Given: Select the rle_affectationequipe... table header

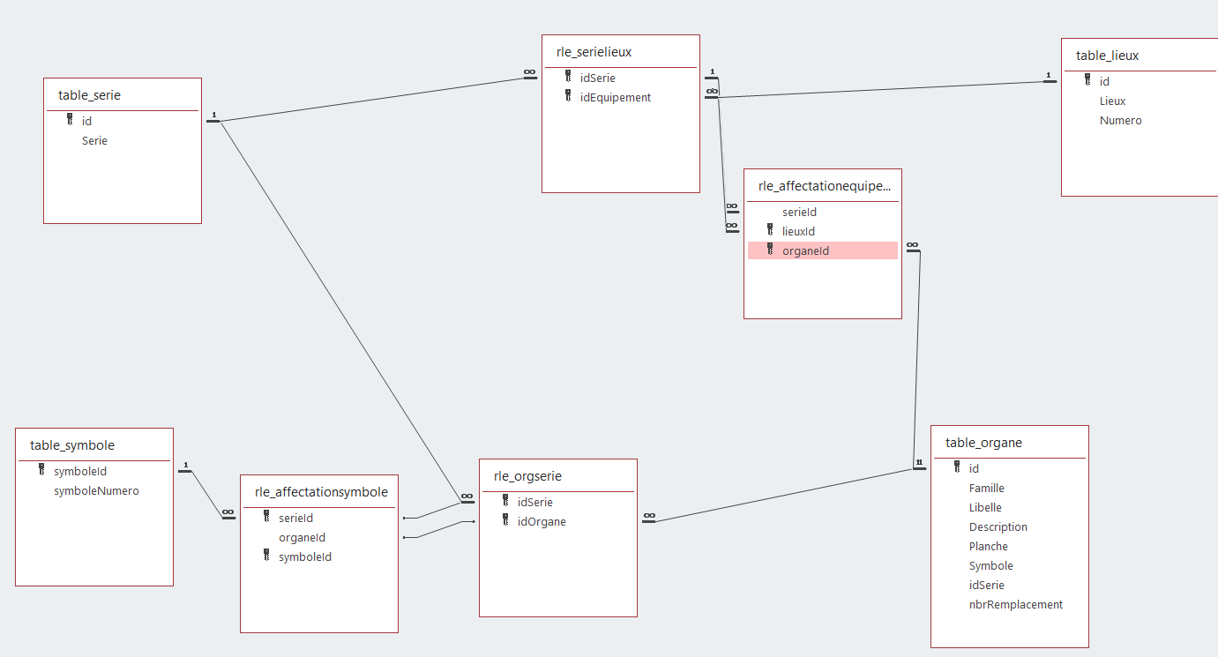Looking at the screenshot, I should (823, 186).
